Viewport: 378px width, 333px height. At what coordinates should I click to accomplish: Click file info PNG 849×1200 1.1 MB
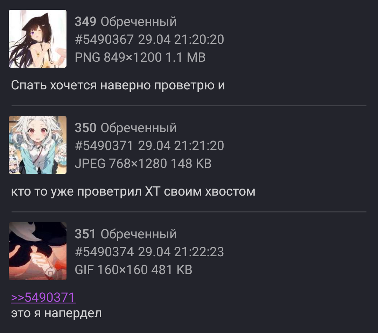coord(140,57)
